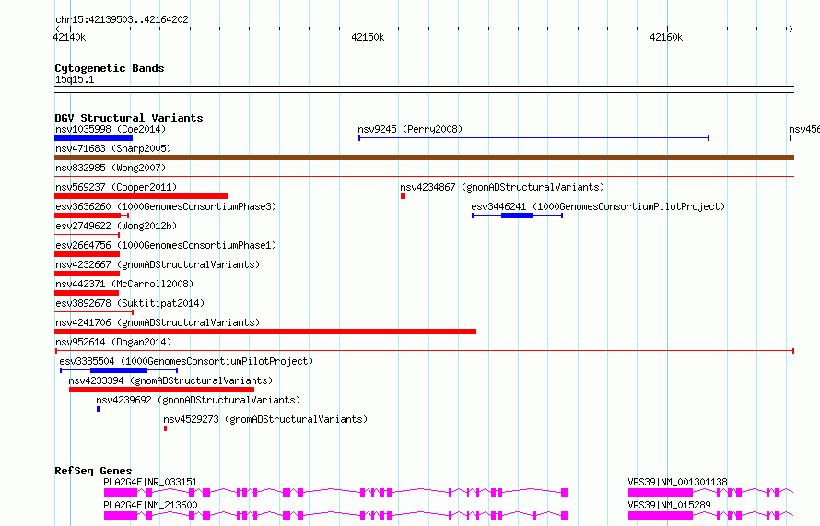Click the esv3446241 Pilot Project blue feature
The image size is (820, 526).
(x=517, y=216)
